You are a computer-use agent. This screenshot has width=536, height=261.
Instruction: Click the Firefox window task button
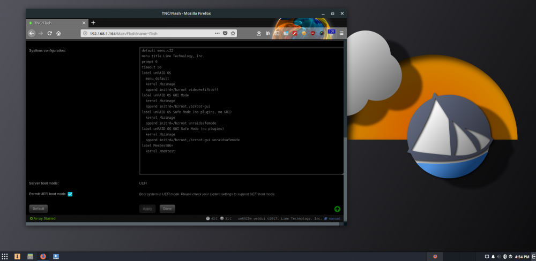pos(435,256)
